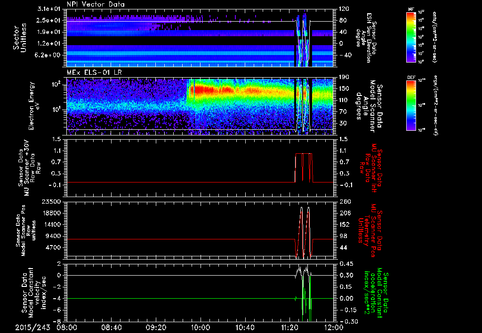Viewport: 482px width, 333px height.
Task: Select the DEF label above the color bar
Action: (411, 78)
